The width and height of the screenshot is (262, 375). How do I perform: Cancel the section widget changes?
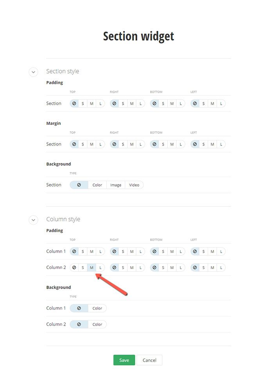(149, 360)
